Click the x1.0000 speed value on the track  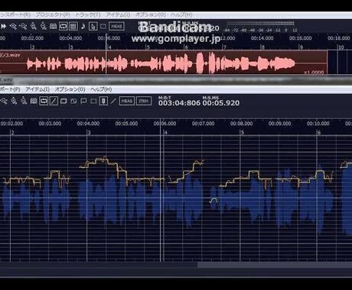(x=314, y=72)
